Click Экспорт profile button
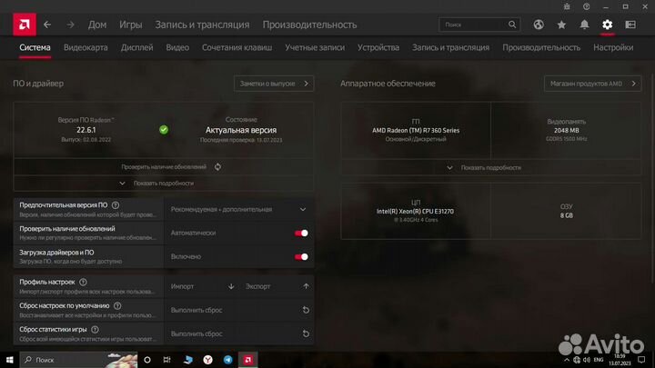The height and width of the screenshot is (368, 655). point(277,286)
